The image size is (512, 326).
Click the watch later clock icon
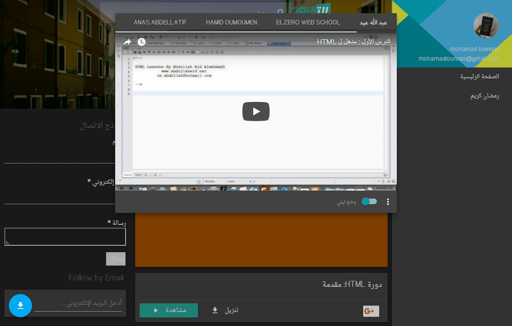142,42
